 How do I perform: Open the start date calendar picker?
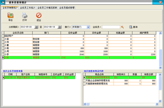click(36, 27)
